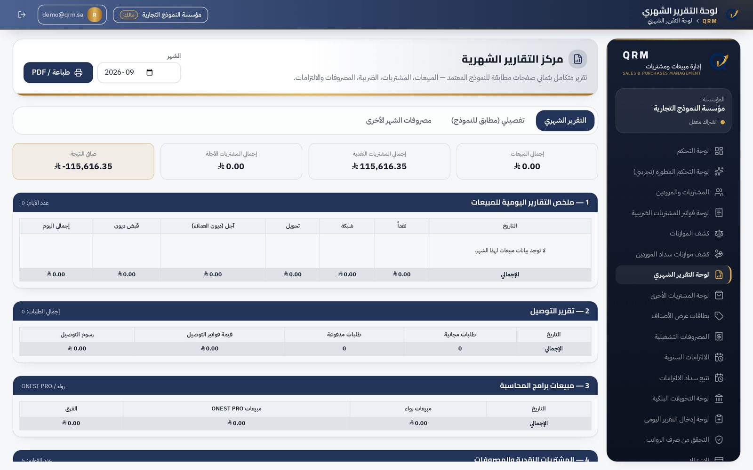The image size is (753, 470).
Task: Click the QRM breadcrumb link
Action: 709,21
